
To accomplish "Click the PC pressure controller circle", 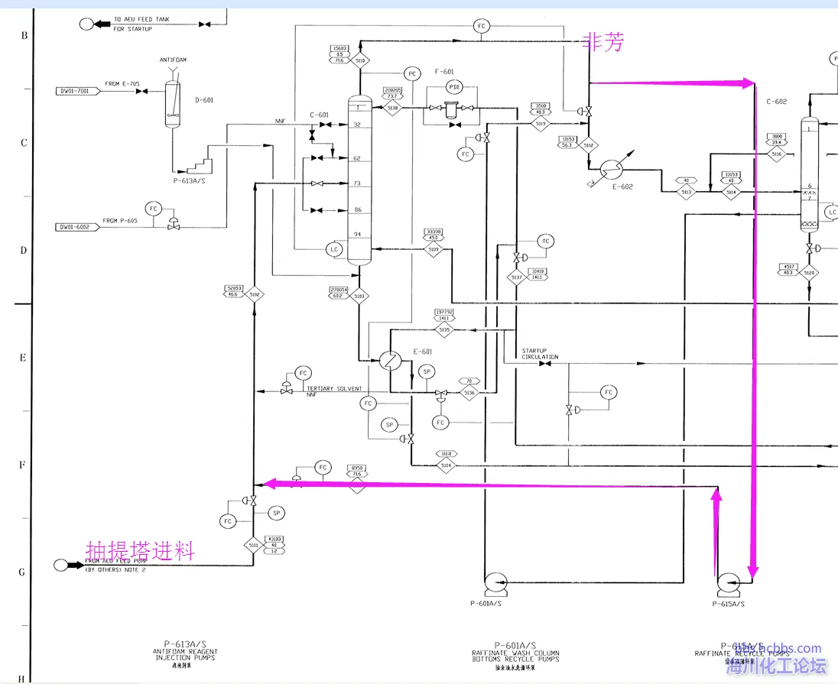I will tap(412, 73).
